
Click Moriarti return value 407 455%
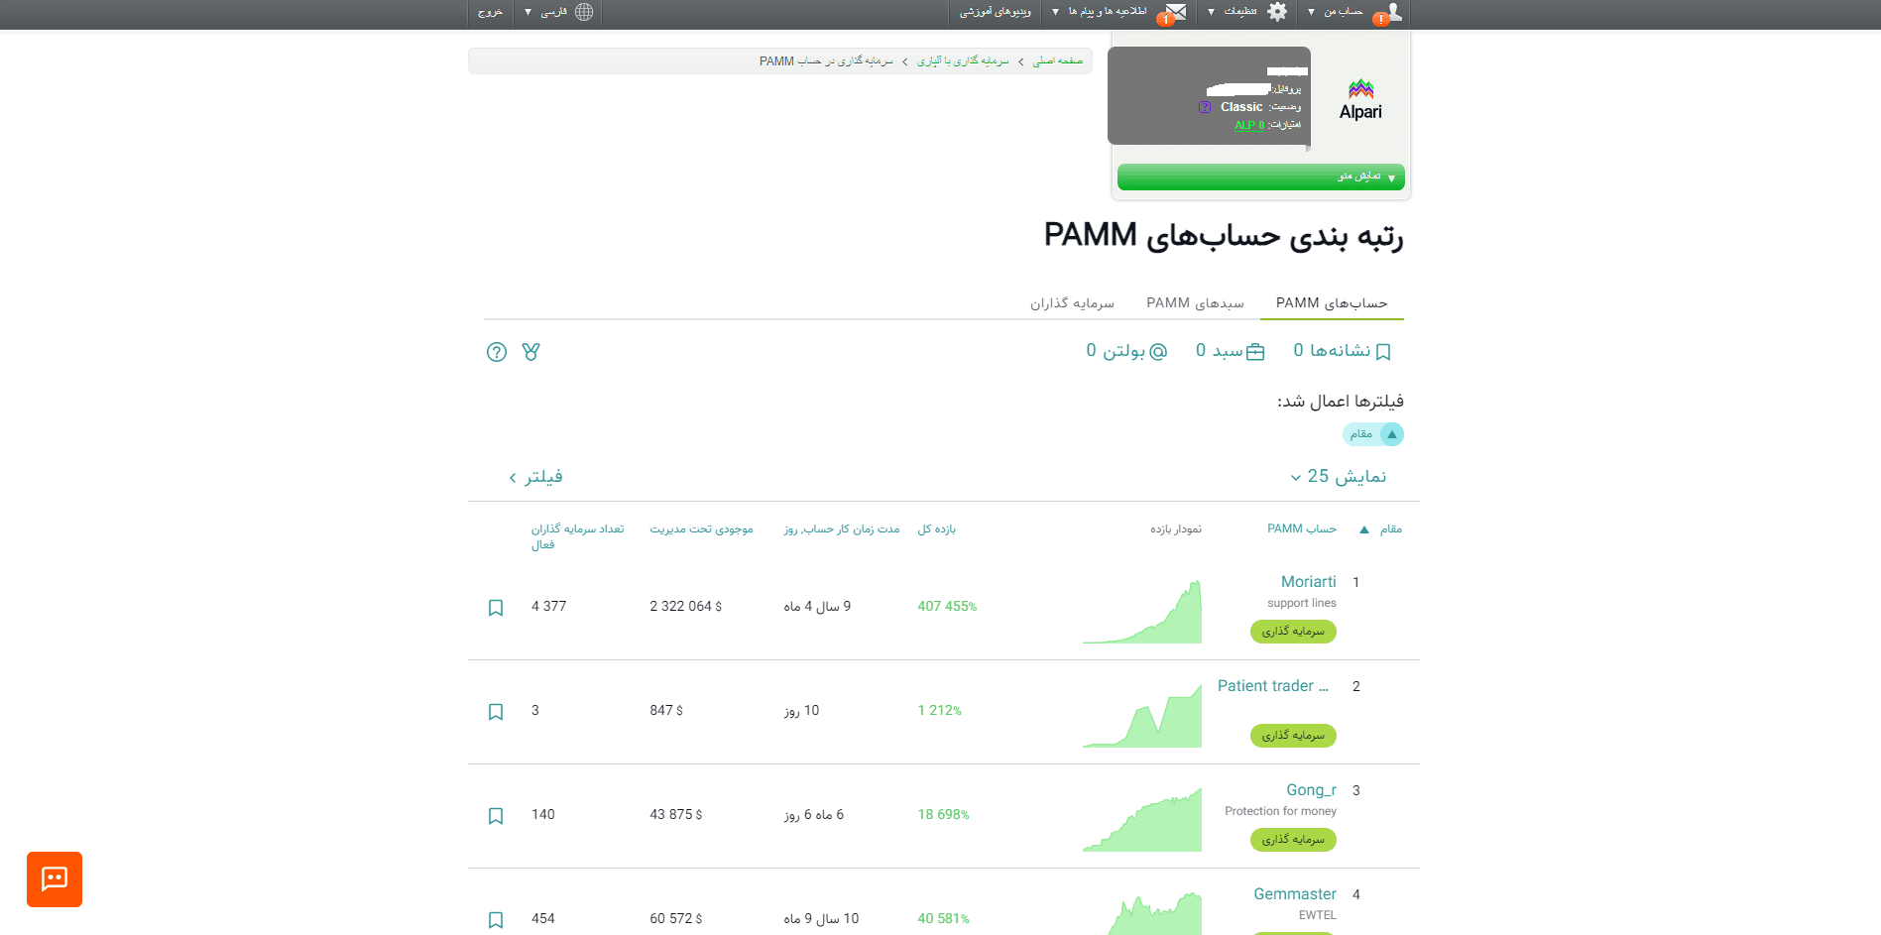click(947, 607)
